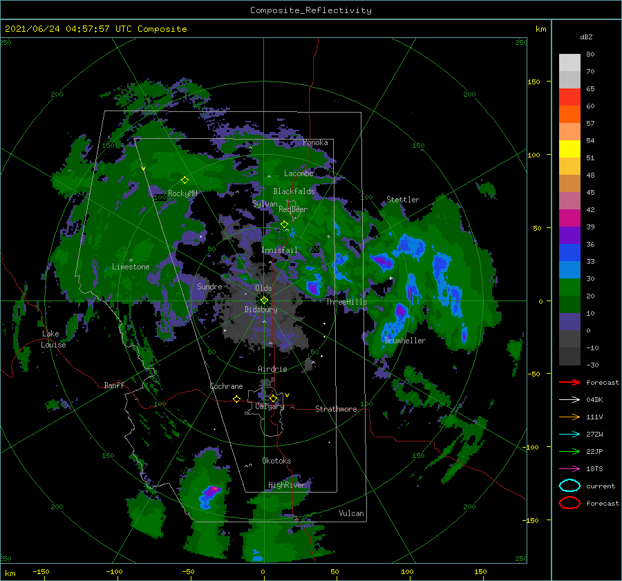622x581 pixels.
Task: Click the white 04DK arrow in legend
Action: (569, 400)
